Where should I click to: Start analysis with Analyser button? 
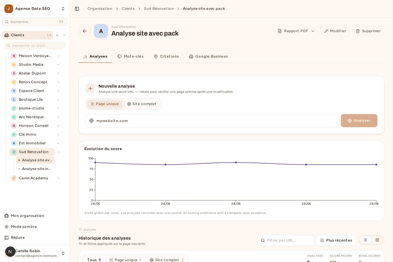pyautogui.click(x=359, y=121)
